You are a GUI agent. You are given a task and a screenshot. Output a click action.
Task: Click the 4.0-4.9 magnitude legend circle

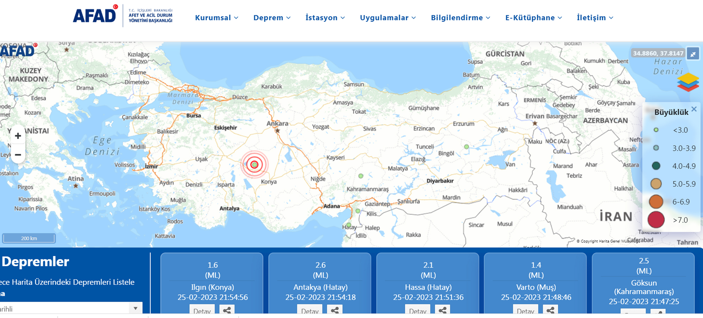coord(656,166)
